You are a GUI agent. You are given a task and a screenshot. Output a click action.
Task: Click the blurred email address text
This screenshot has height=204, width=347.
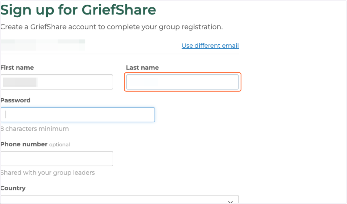43,45
